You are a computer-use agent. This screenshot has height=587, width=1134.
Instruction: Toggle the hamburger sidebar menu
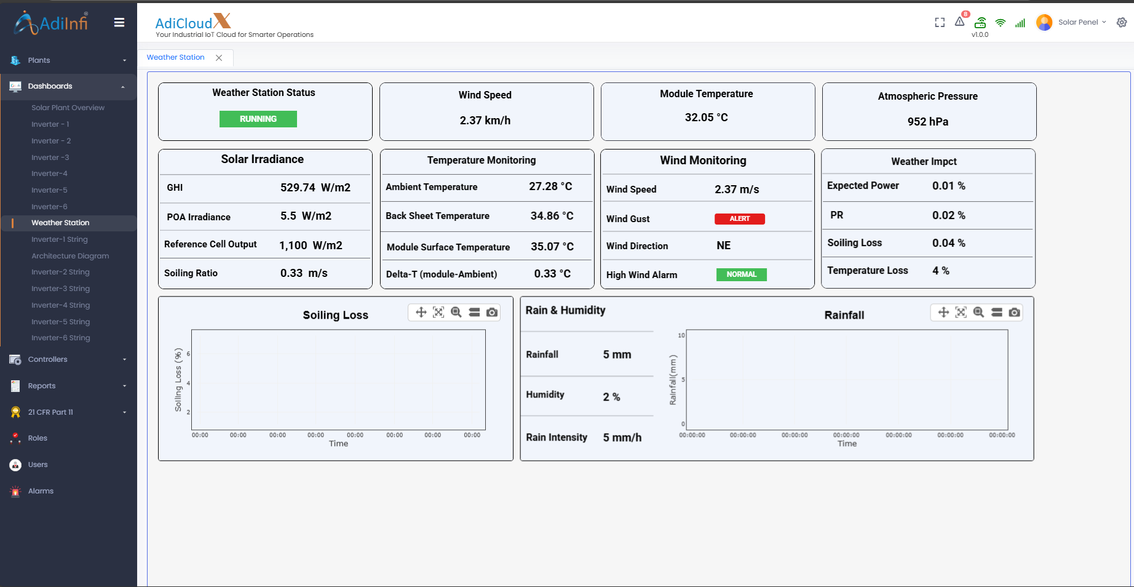pos(119,23)
